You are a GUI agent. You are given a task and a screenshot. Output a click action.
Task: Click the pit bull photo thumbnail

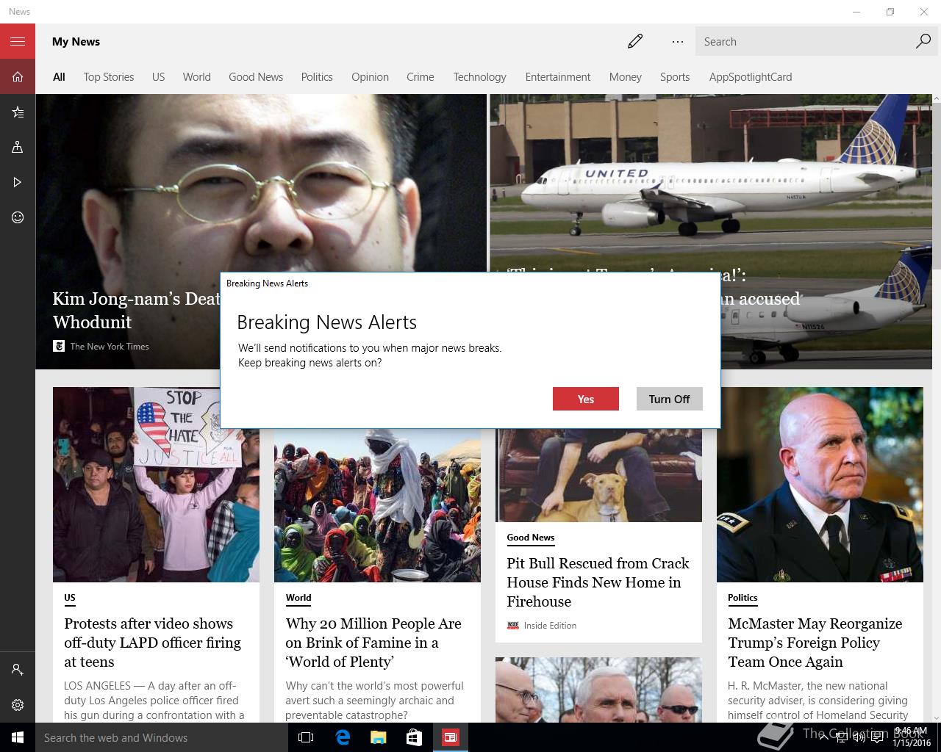(x=598, y=475)
